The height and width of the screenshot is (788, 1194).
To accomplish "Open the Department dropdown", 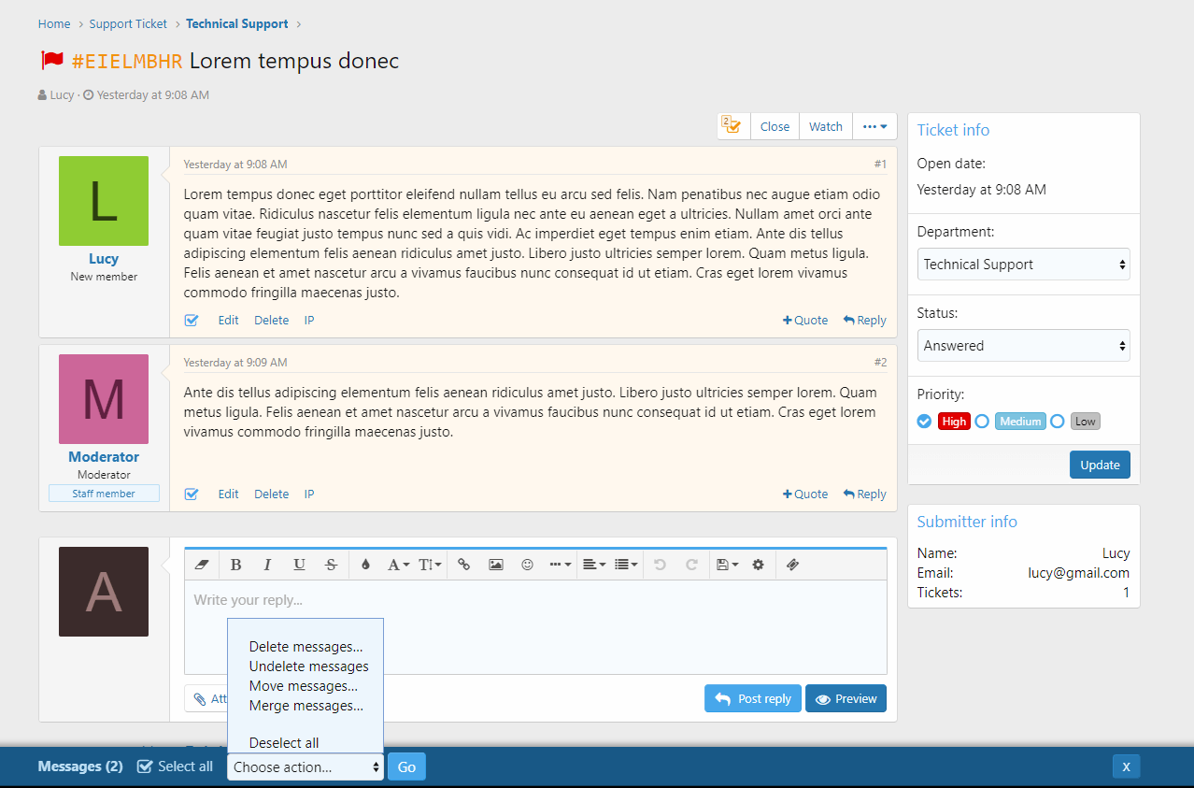I will (1023, 265).
